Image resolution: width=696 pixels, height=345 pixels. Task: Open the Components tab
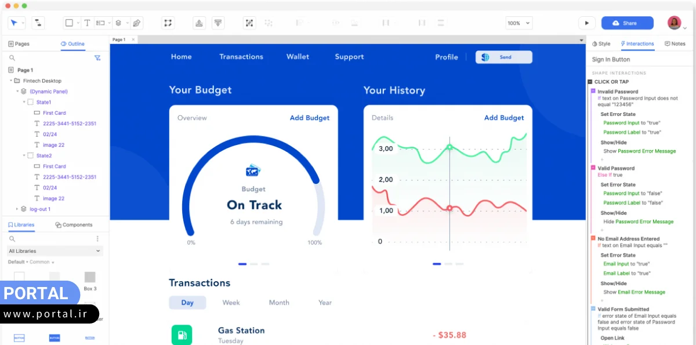click(74, 225)
